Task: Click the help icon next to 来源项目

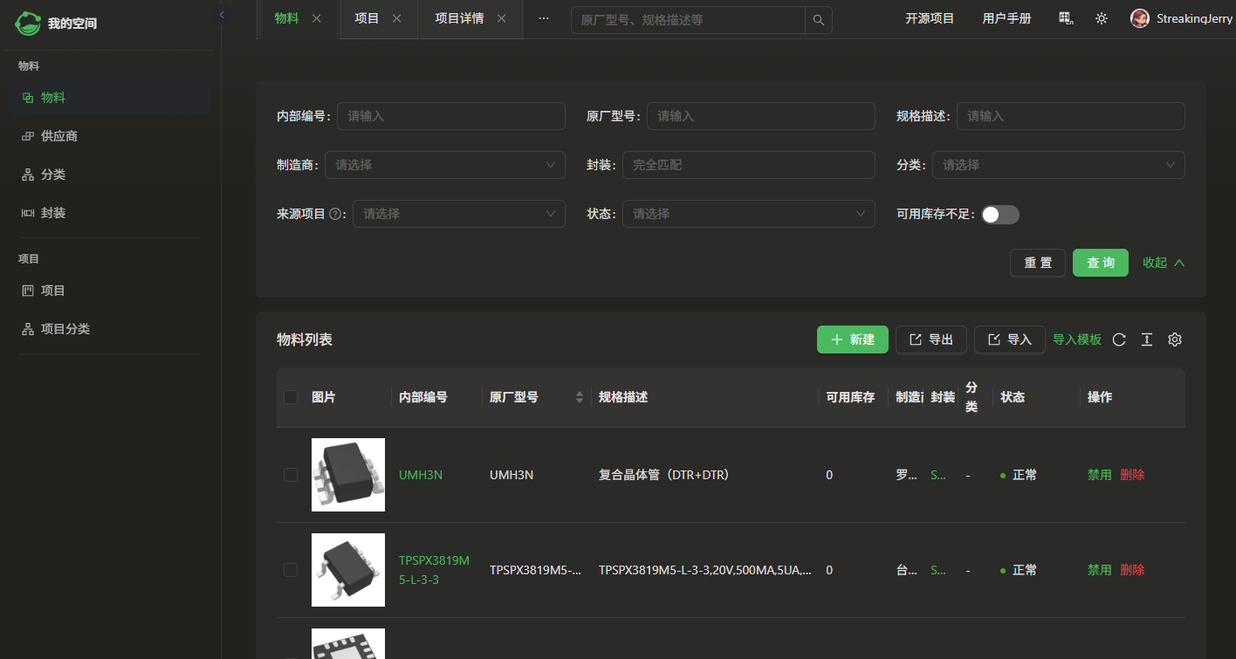Action: point(335,214)
